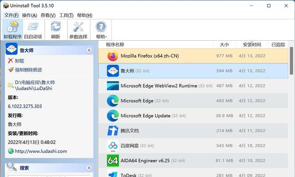Screen dimensions: 295x177
Task: Click the 百度网盘 program icon
Action: pyautogui.click(x=113, y=146)
